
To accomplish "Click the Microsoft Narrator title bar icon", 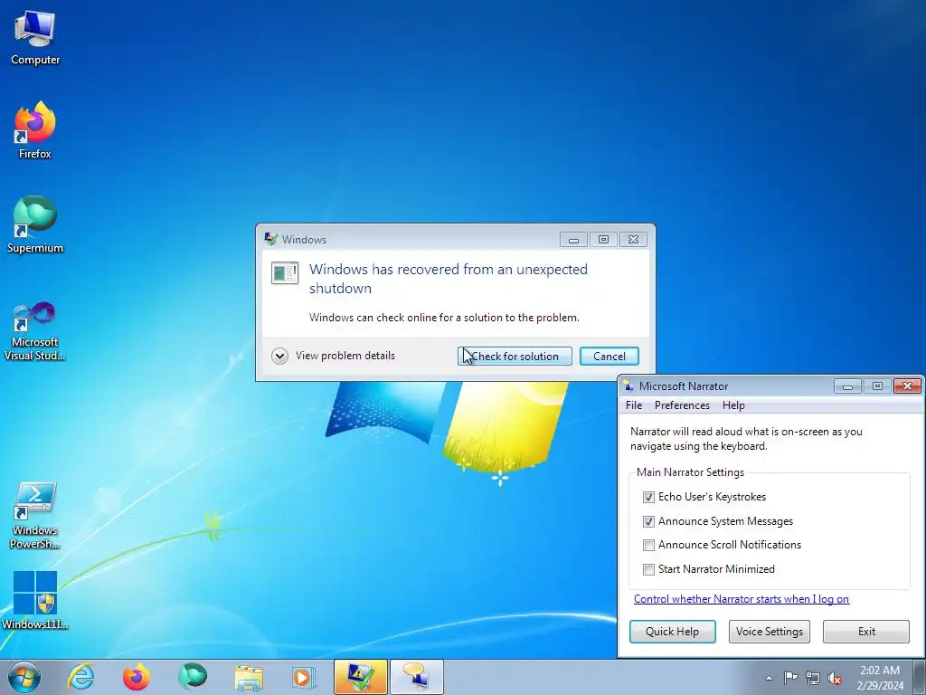I will 628,386.
